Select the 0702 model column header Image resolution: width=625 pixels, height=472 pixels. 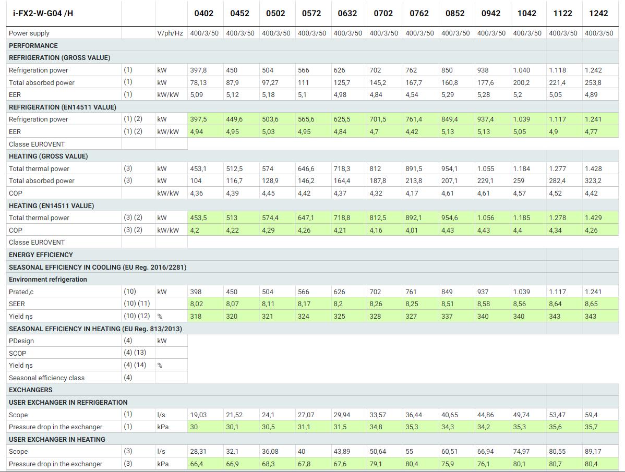point(383,14)
